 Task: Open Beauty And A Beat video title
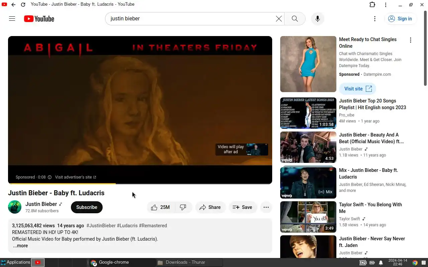pyautogui.click(x=371, y=138)
